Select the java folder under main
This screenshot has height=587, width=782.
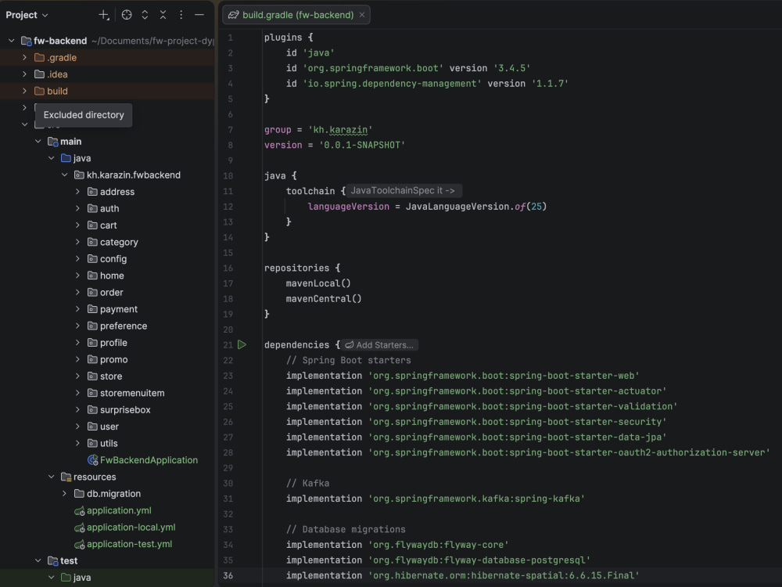[x=82, y=158]
